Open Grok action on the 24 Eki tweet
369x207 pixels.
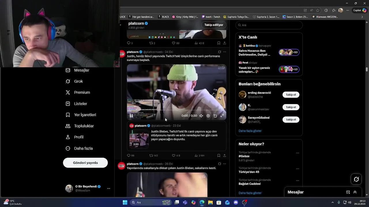[219, 52]
